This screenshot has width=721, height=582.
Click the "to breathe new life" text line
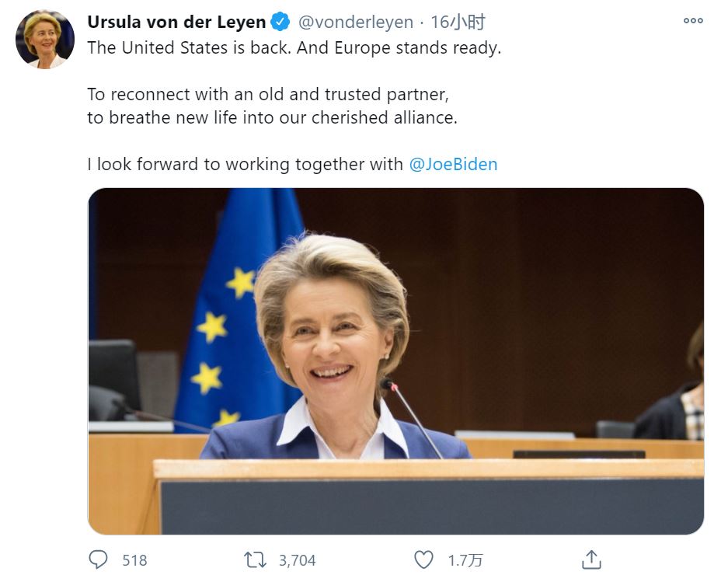coord(272,117)
